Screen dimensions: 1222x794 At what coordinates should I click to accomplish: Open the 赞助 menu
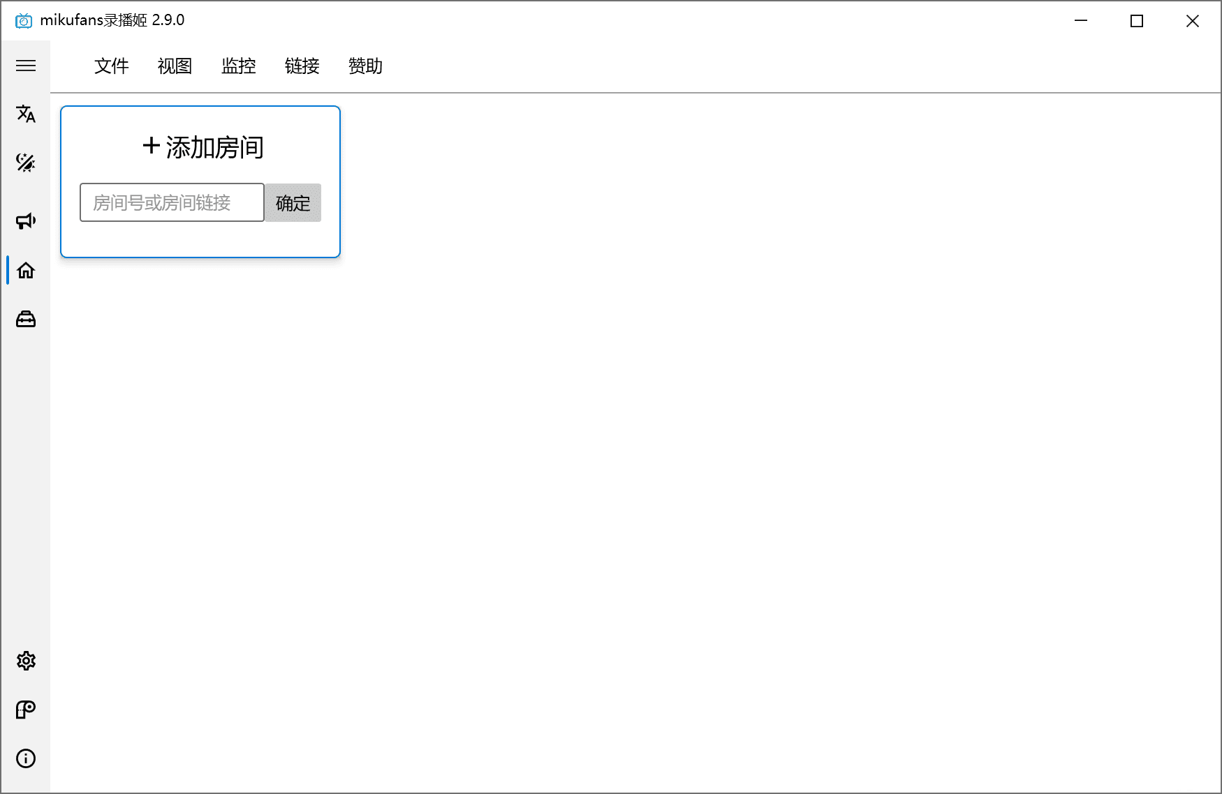coord(365,66)
